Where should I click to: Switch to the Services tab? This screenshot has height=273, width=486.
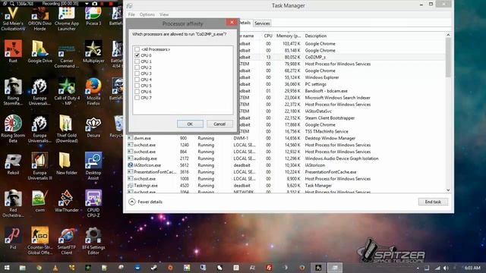pyautogui.click(x=262, y=24)
